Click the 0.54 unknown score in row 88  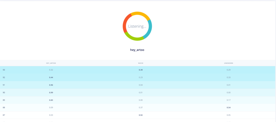(229, 108)
